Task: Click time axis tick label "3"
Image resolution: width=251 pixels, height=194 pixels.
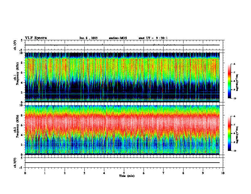Action: point(84,173)
